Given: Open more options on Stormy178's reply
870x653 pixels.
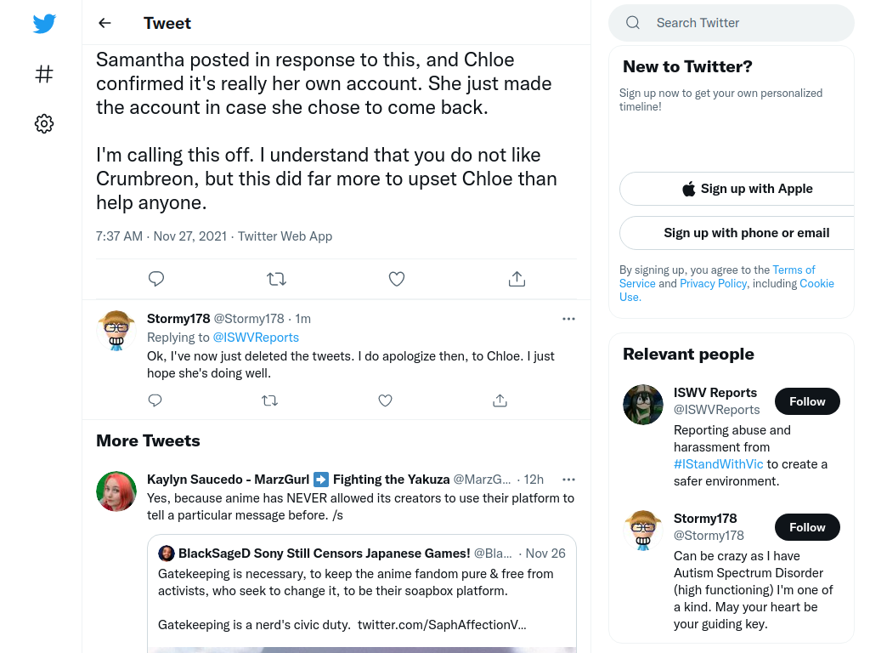Looking at the screenshot, I should [x=568, y=319].
